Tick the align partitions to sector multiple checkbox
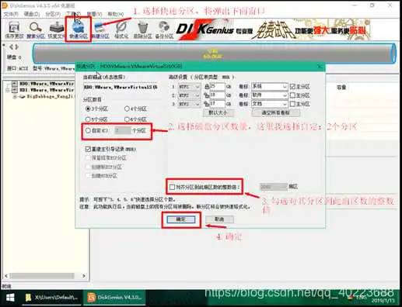 tap(172, 187)
